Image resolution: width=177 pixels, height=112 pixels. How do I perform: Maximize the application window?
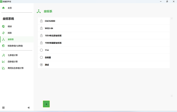(167, 1)
